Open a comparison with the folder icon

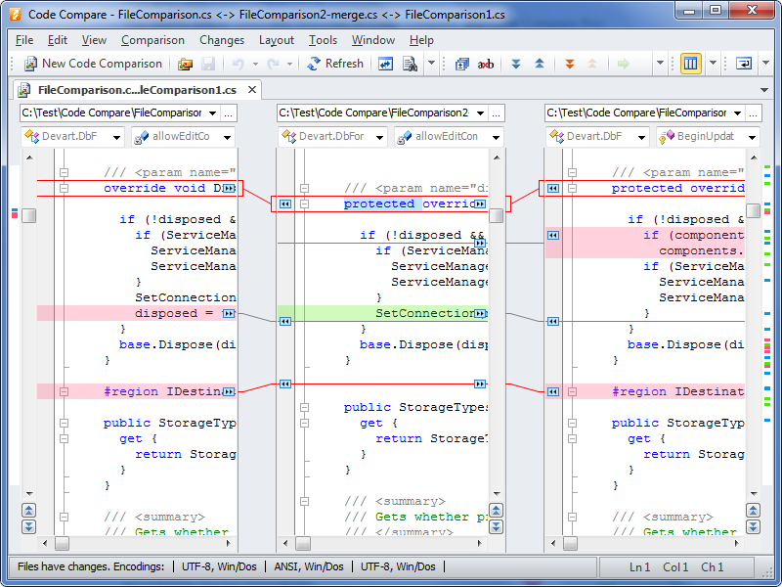pyautogui.click(x=185, y=64)
